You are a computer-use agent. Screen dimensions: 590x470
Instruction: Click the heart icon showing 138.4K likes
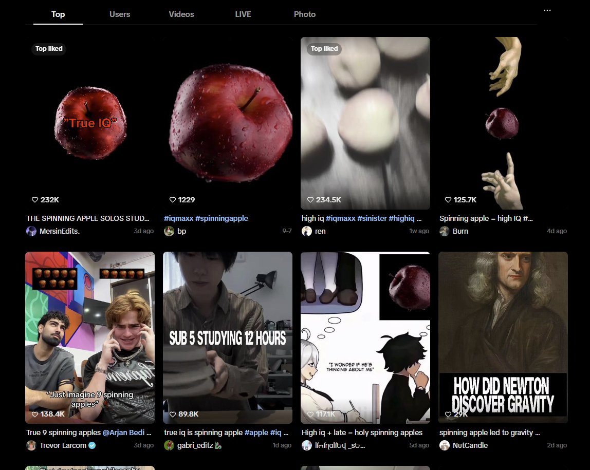tap(35, 414)
